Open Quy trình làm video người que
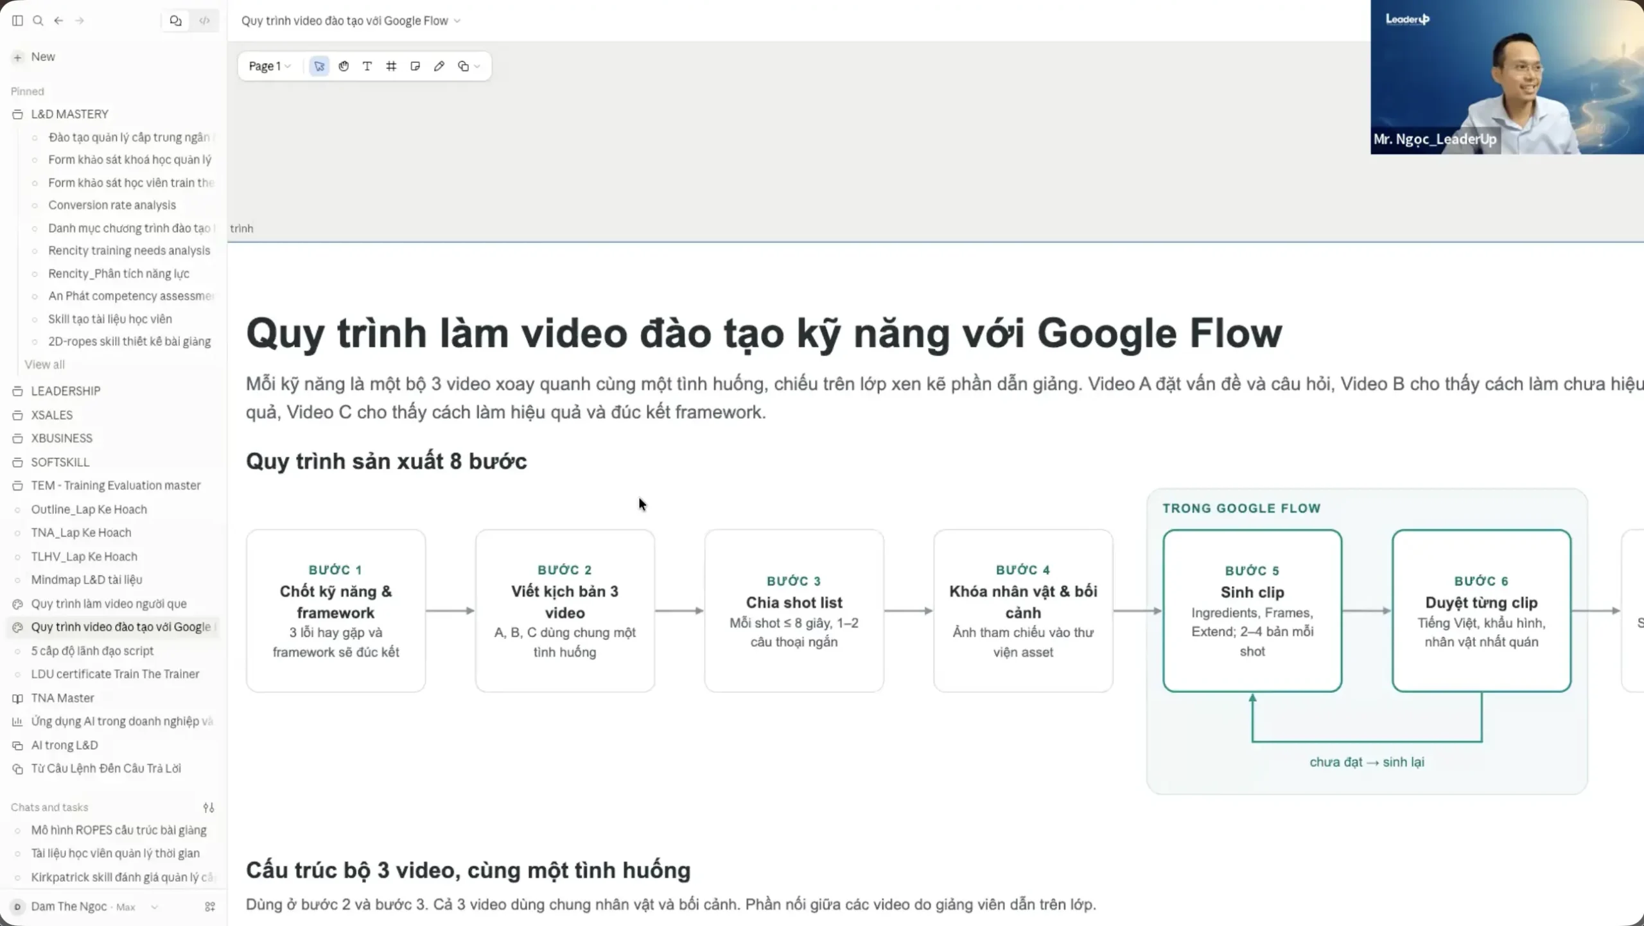This screenshot has width=1644, height=926. coord(109,604)
